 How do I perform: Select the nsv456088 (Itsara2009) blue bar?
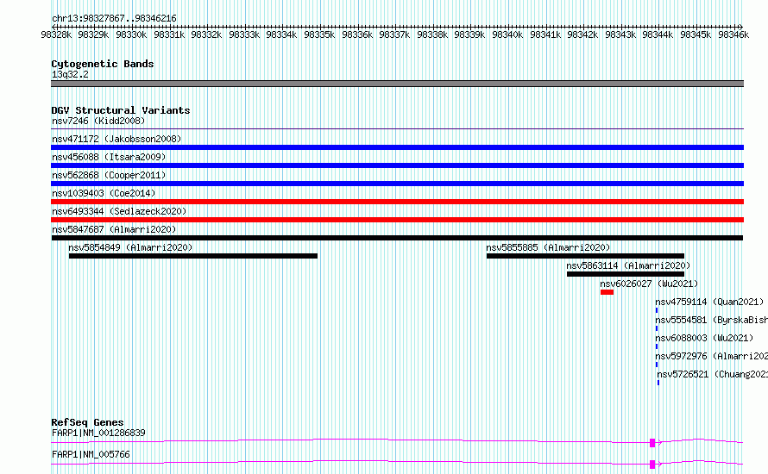(x=397, y=165)
